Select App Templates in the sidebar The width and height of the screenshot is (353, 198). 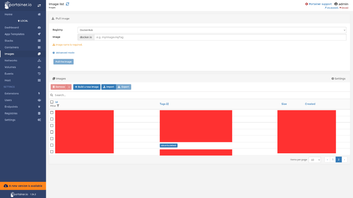(x=15, y=34)
